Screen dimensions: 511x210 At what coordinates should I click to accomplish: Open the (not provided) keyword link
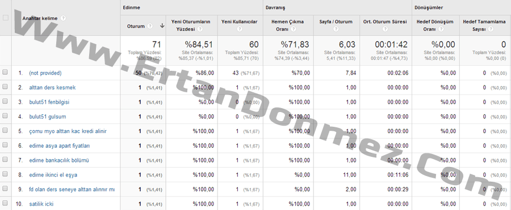click(45, 73)
